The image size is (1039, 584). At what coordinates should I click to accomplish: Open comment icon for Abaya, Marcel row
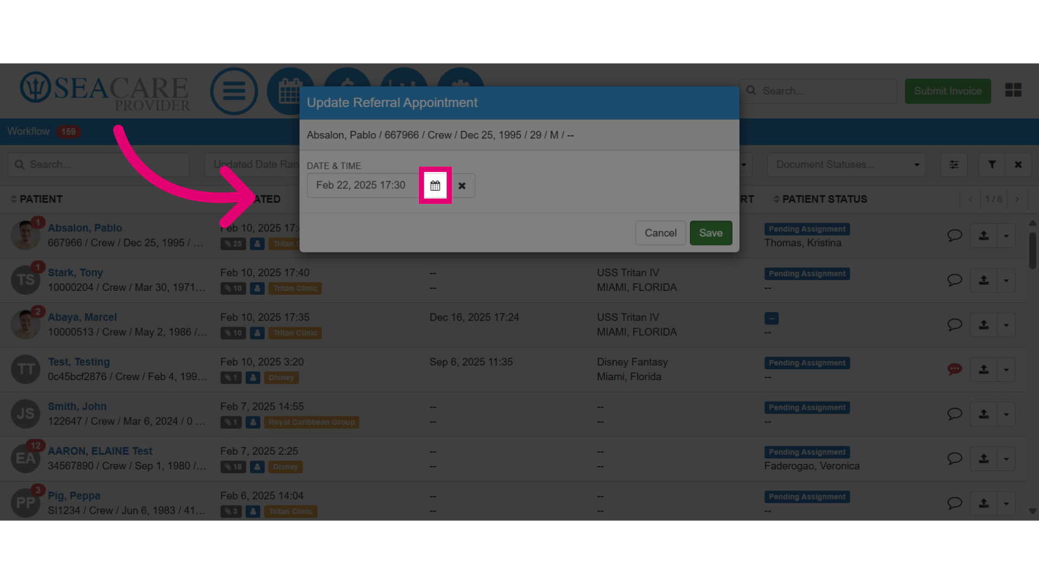(x=954, y=324)
